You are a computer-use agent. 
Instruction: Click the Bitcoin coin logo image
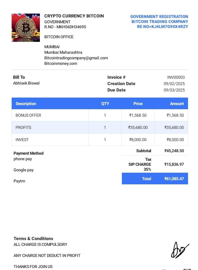click(x=26, y=28)
